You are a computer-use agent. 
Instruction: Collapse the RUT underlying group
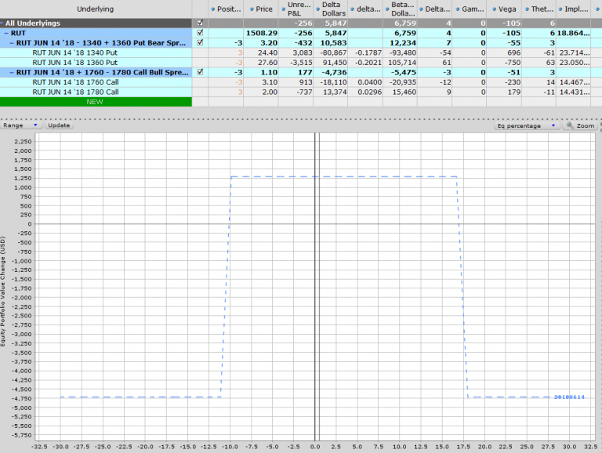click(x=5, y=33)
